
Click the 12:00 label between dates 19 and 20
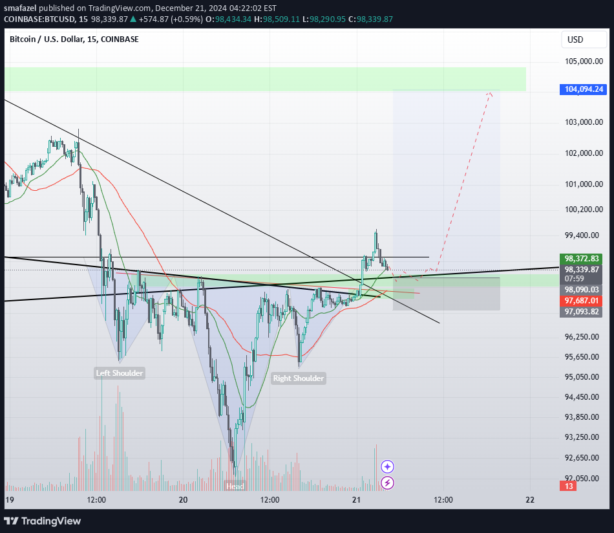click(x=96, y=499)
